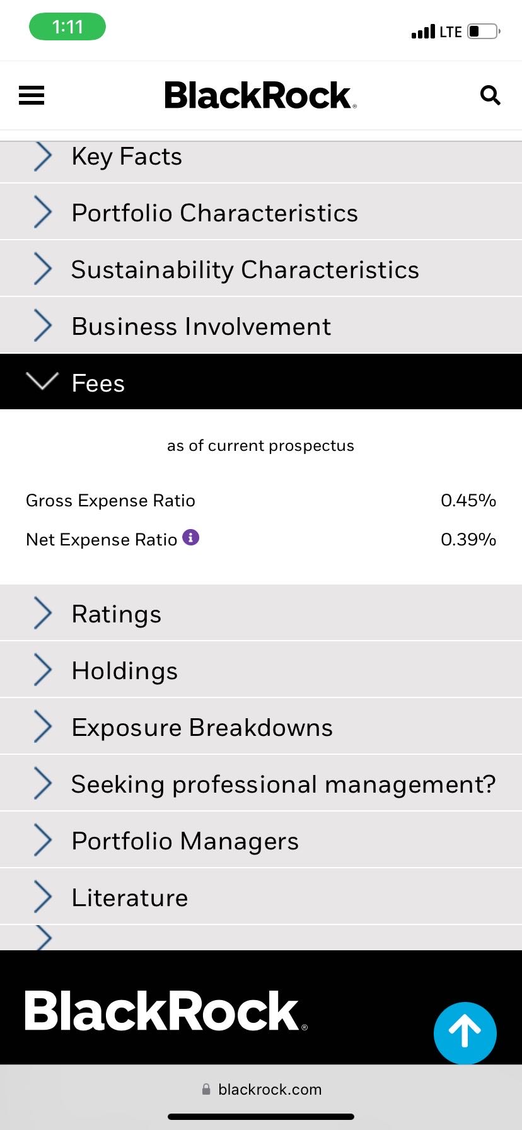Open the Business Involvement accordion
The image size is (522, 1130).
click(261, 326)
